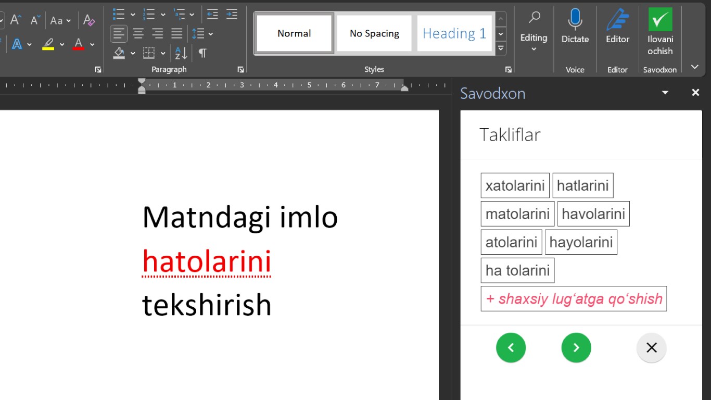Show next row of styles gallery
Screen dimensions: 711x400
[x=501, y=34]
